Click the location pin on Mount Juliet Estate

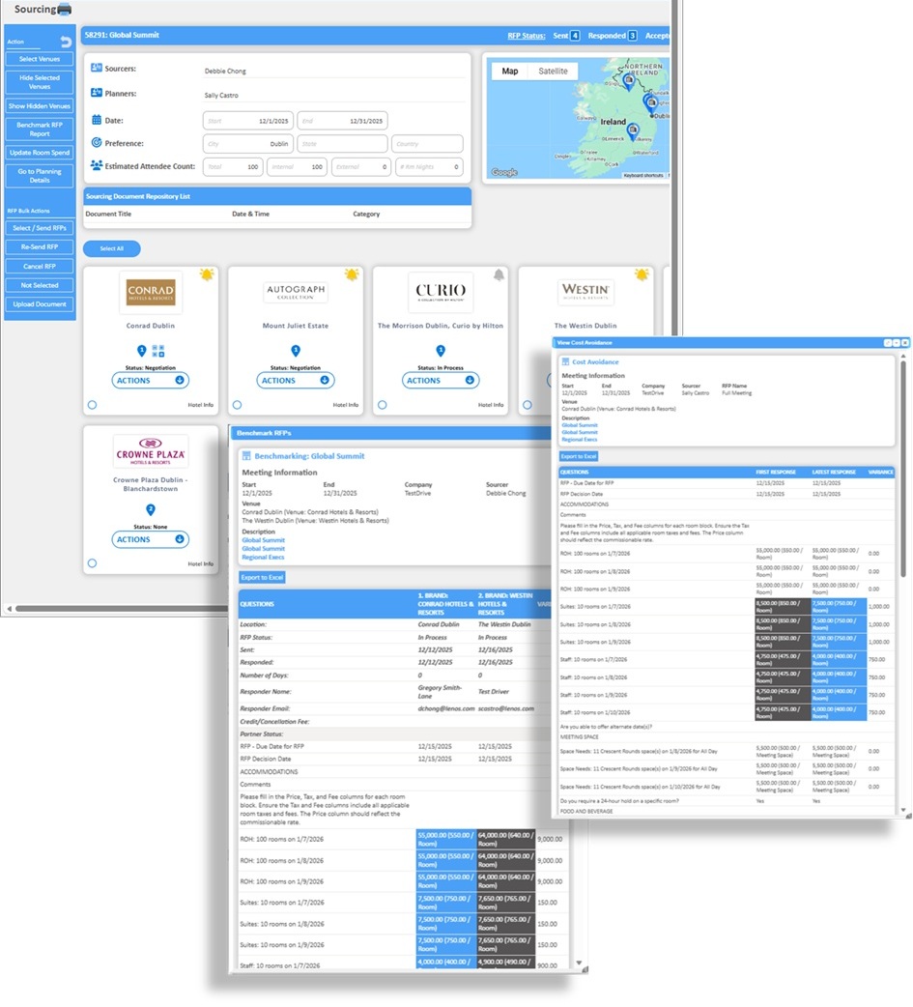tap(296, 351)
